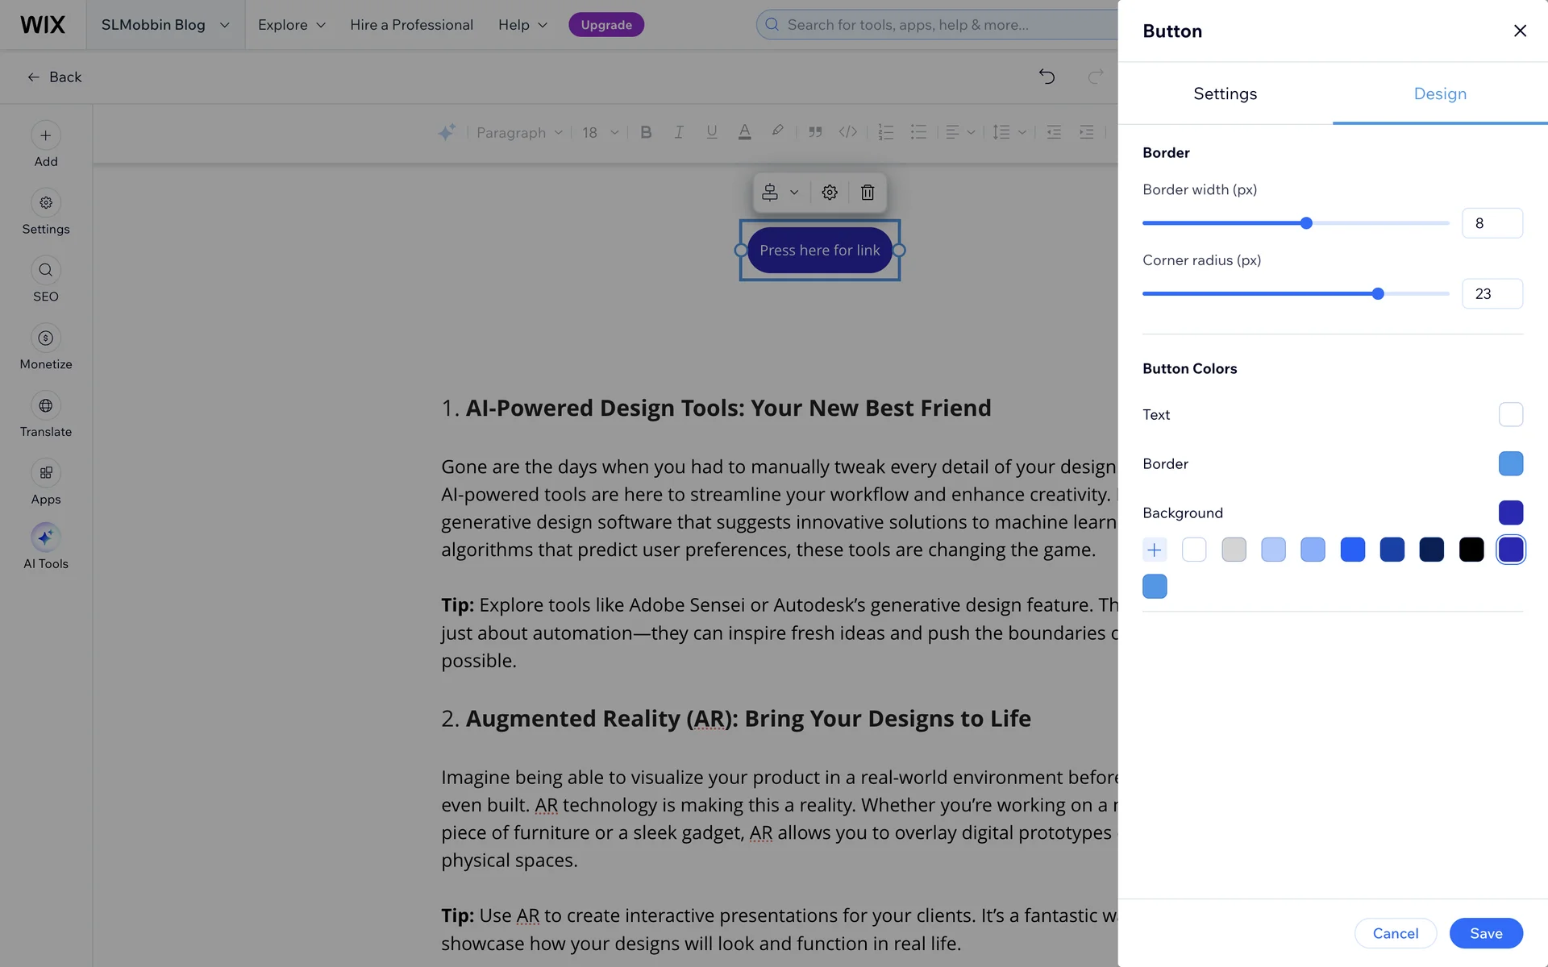
Task: Click the add custom color plus icon
Action: [1155, 550]
